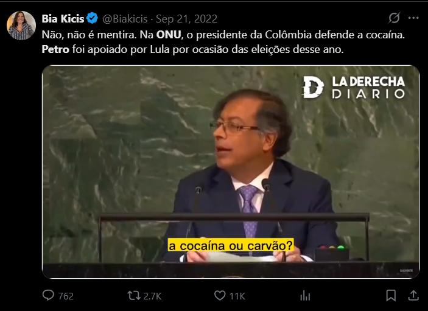
Task: Click the 2.7K retweets count
Action: [x=152, y=296]
